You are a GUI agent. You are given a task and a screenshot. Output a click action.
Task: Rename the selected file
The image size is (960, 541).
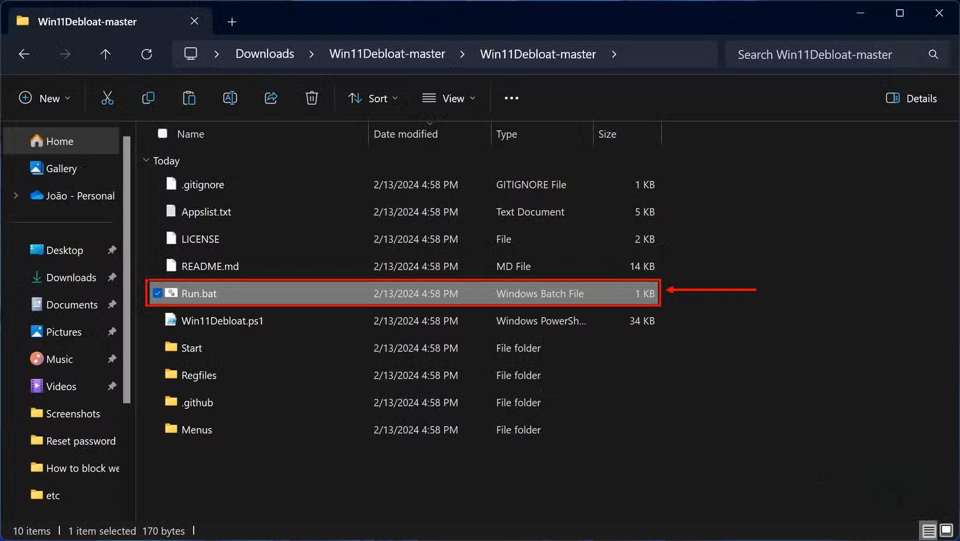[x=229, y=98]
